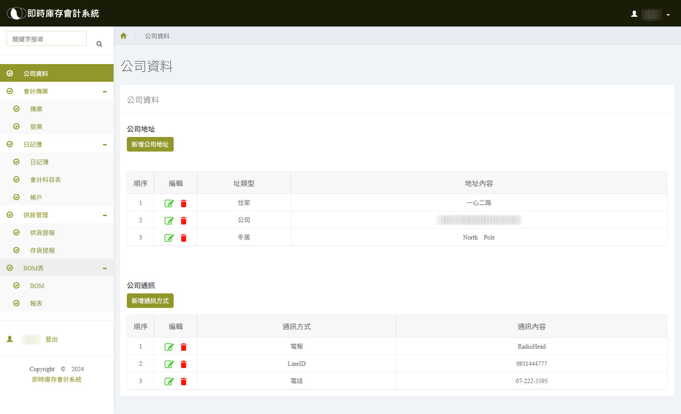
Task: Open the user account dropdown in header
Action: coord(651,14)
